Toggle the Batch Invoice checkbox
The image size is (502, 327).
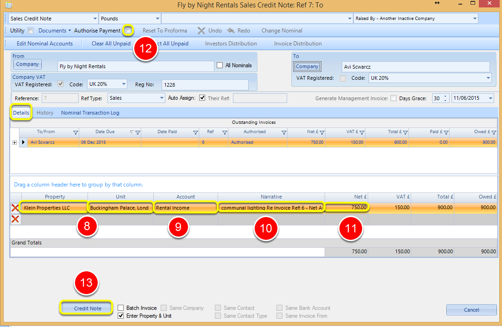121,308
